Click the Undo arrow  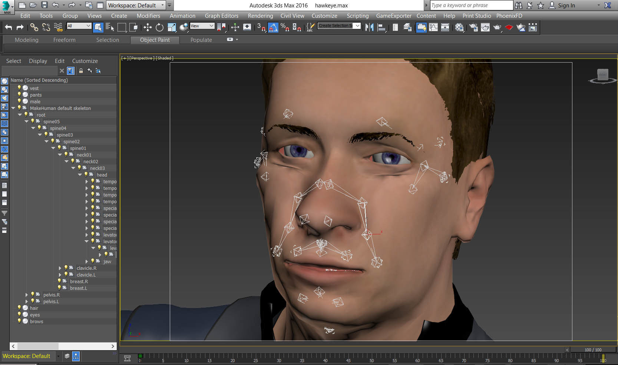click(9, 27)
